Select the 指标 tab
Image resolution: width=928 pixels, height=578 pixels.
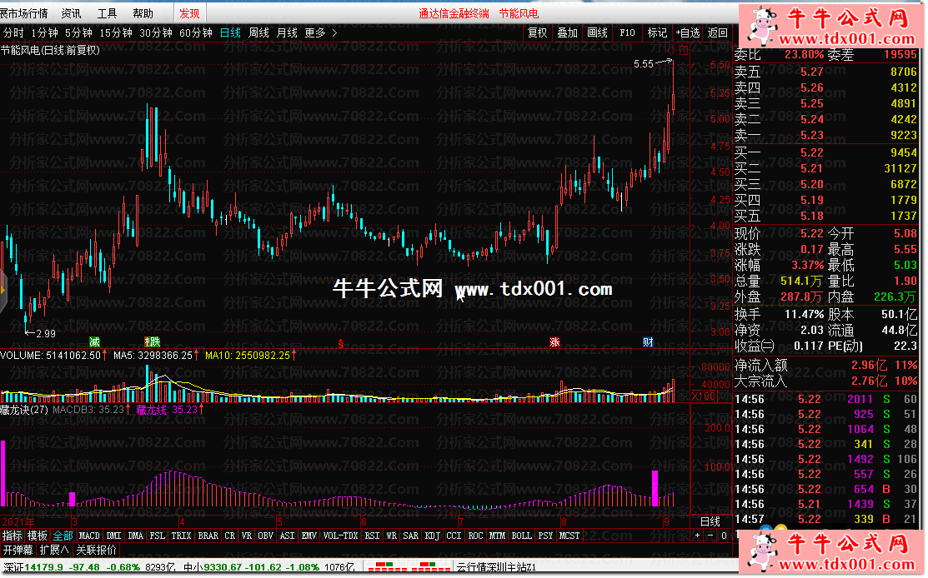(x=13, y=536)
